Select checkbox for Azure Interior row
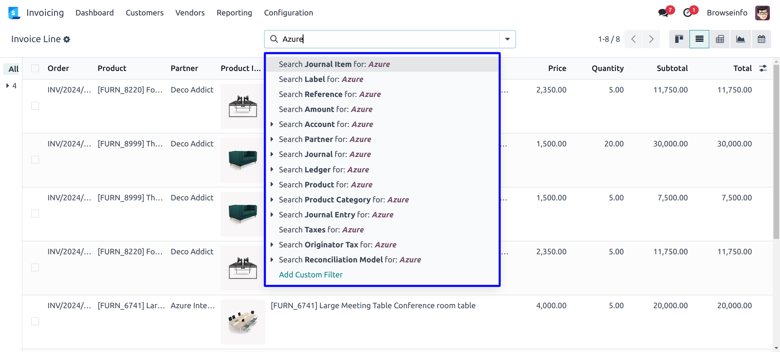Screen dimensions: 780x352 coord(35,322)
